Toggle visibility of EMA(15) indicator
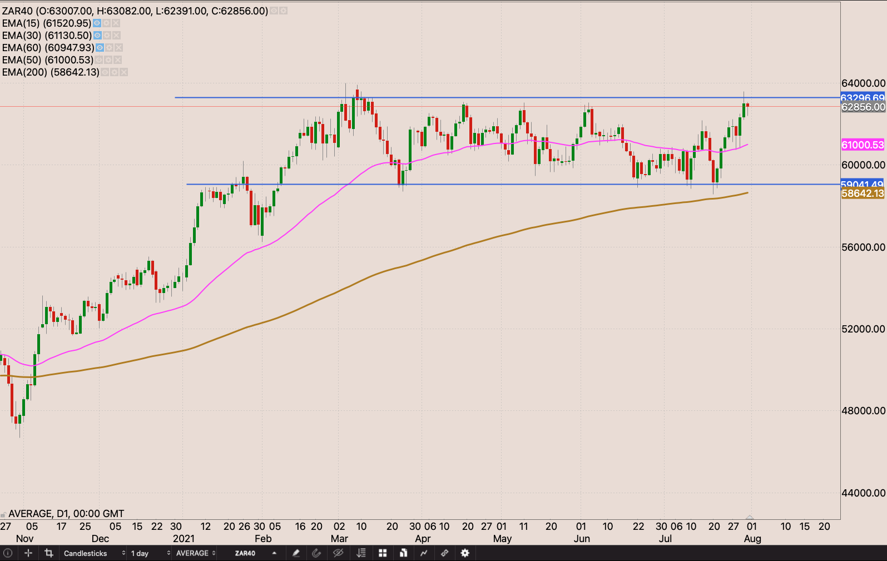Image resolution: width=887 pixels, height=561 pixels. [97, 23]
